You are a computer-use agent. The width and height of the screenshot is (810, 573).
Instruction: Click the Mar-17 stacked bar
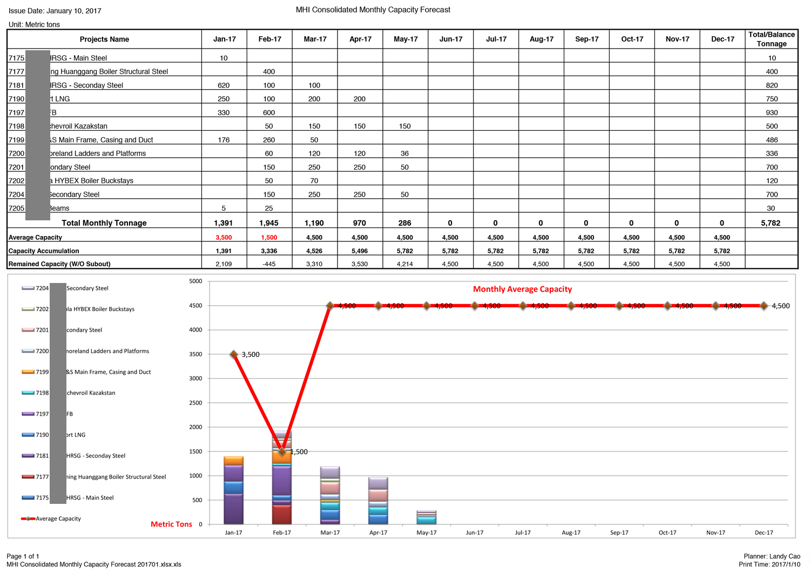pos(330,496)
